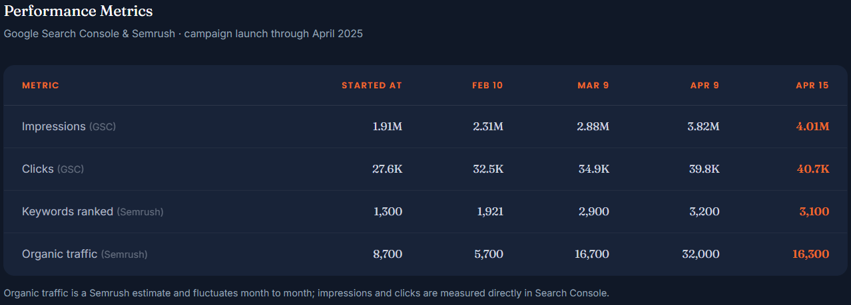The image size is (851, 305).
Task: Select the Clicks (GSC) row label
Action: 53,169
